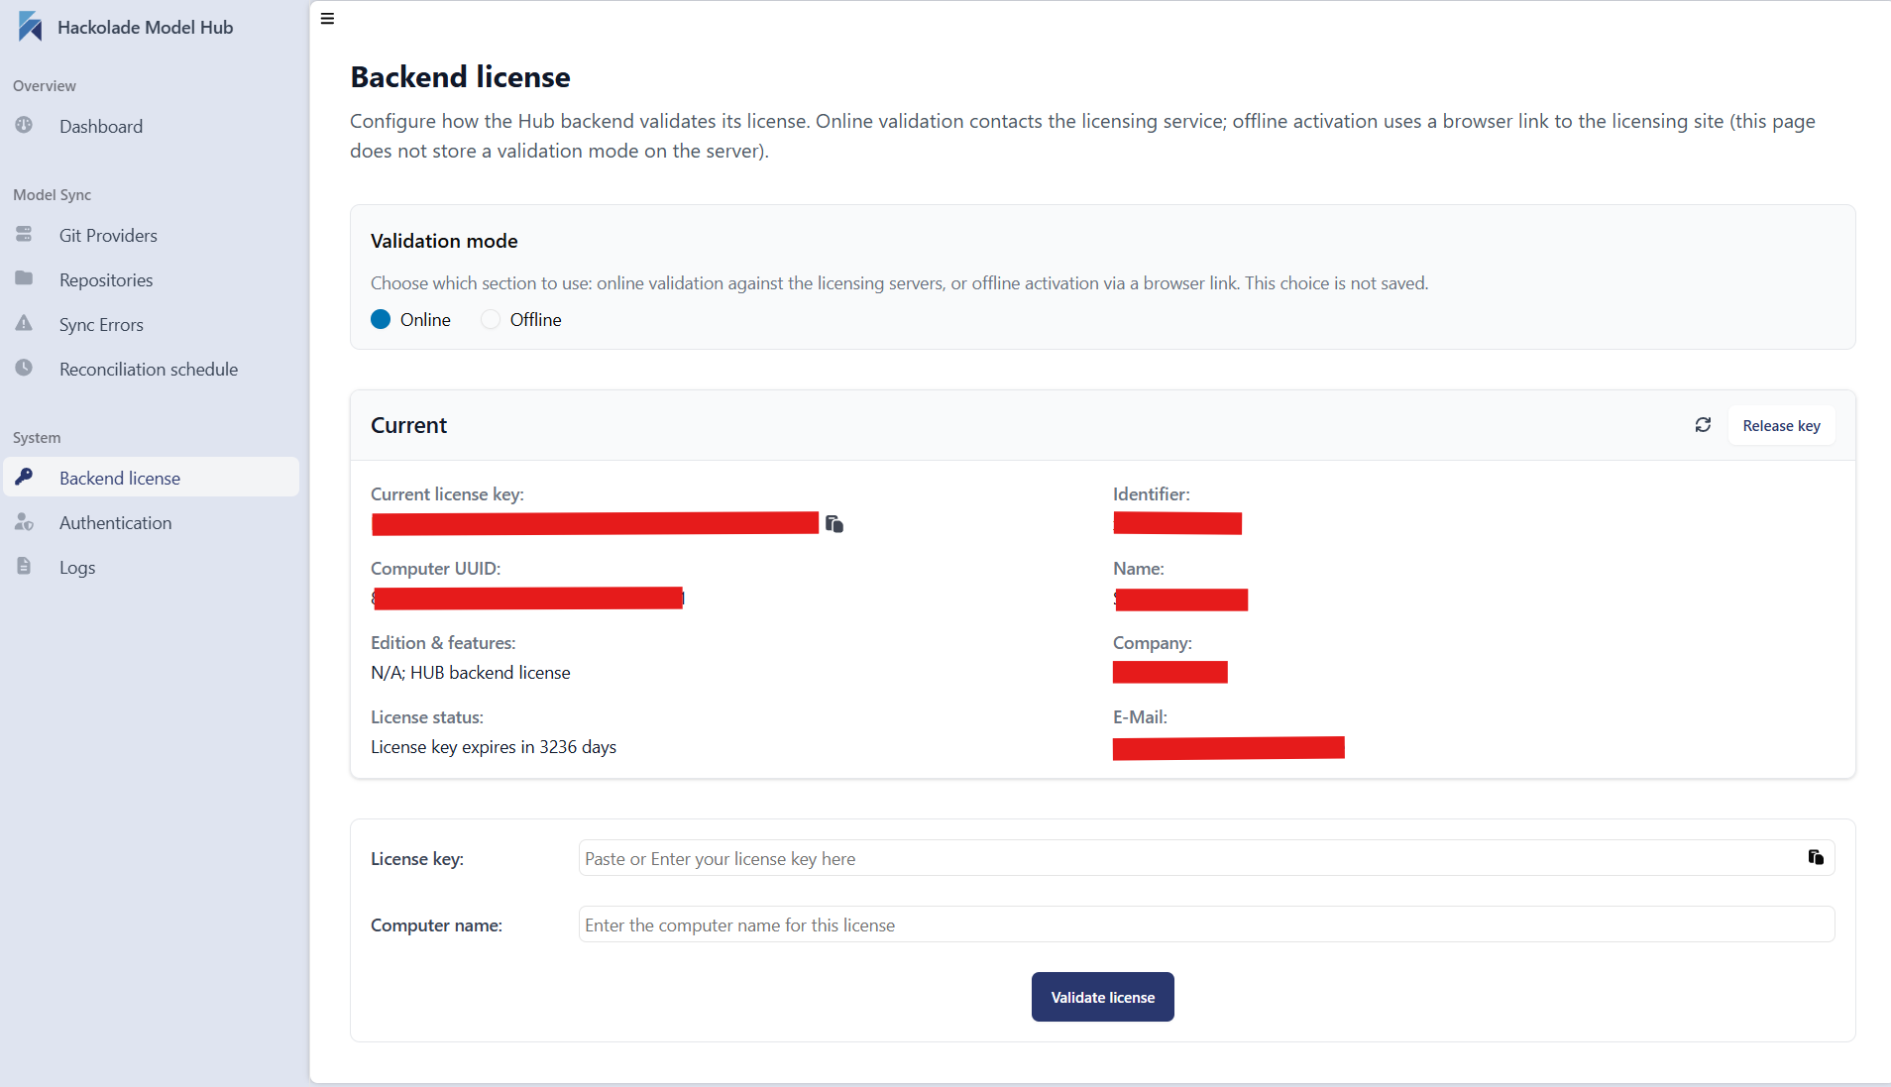Viewport: 1891px width, 1087px height.
Task: Focus the Computer name input field
Action: pos(1206,924)
